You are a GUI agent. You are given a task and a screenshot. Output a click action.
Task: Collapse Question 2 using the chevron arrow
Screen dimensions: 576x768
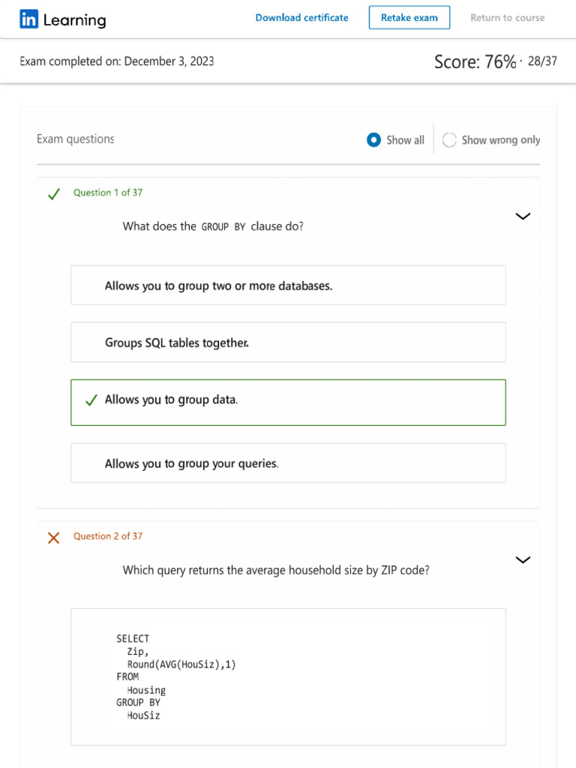pos(523,559)
